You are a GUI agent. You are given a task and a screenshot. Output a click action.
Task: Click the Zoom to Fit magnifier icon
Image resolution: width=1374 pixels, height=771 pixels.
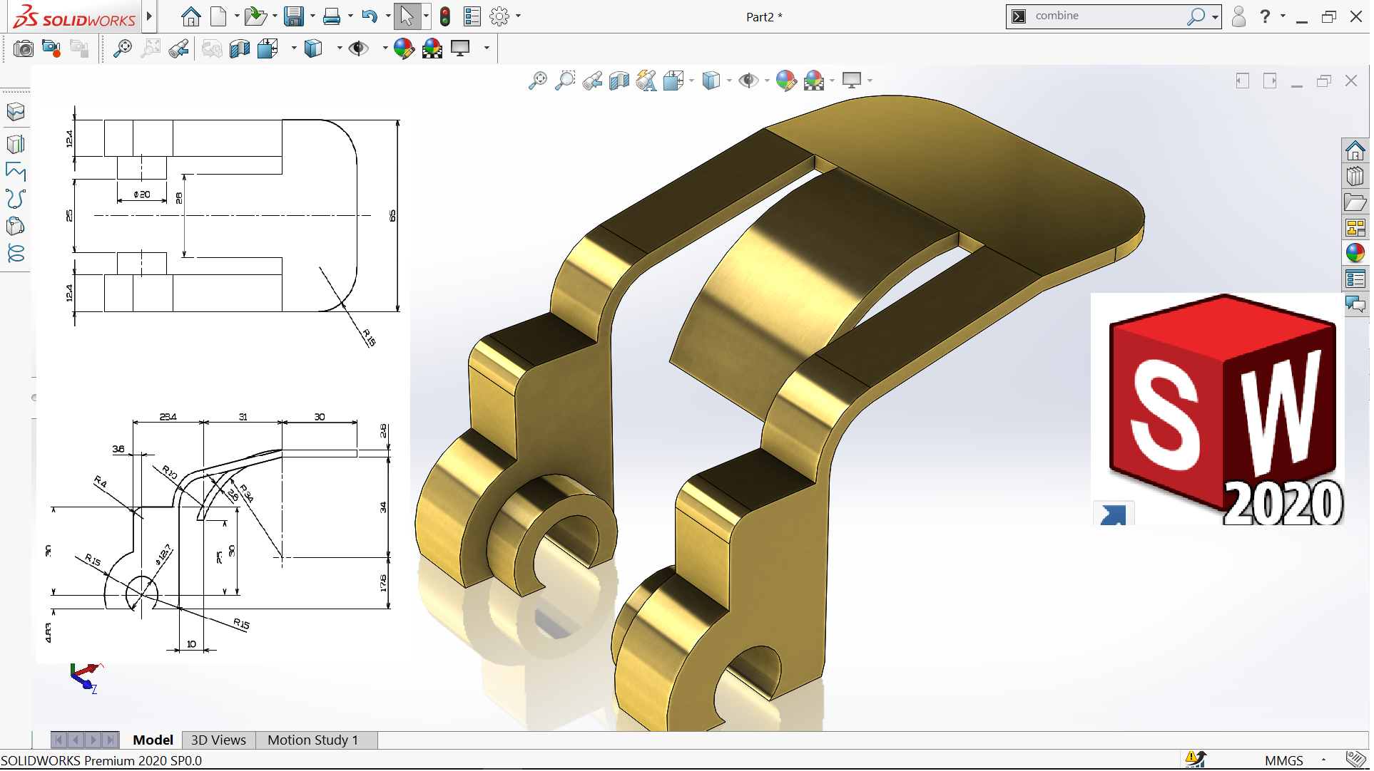coord(123,48)
